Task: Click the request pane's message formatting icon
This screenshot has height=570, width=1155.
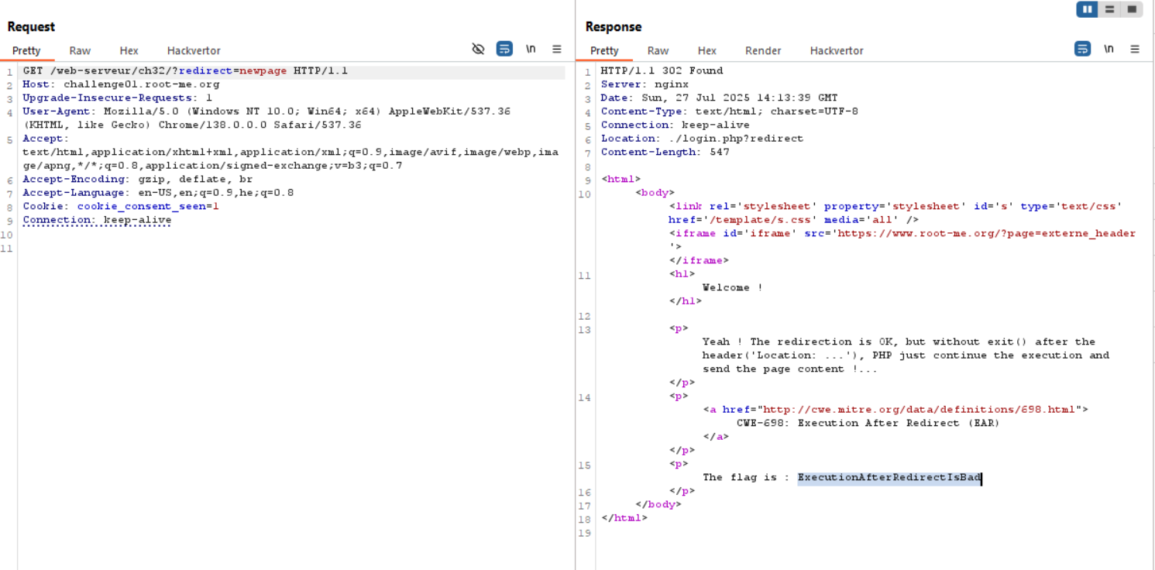Action: click(x=504, y=49)
